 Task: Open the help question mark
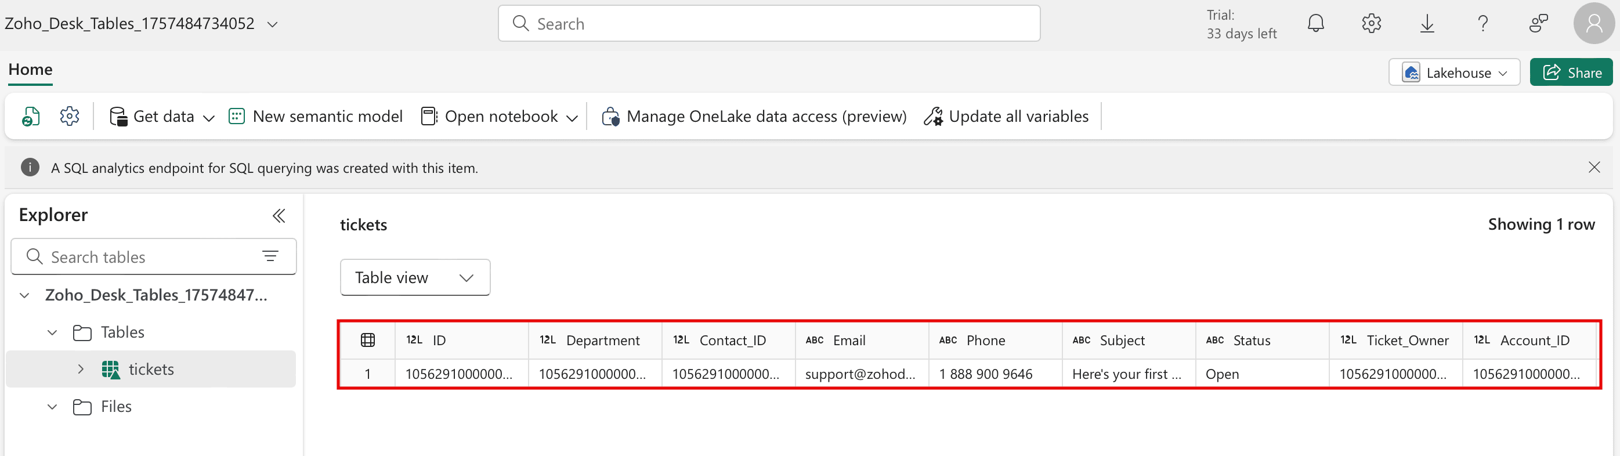click(x=1483, y=24)
